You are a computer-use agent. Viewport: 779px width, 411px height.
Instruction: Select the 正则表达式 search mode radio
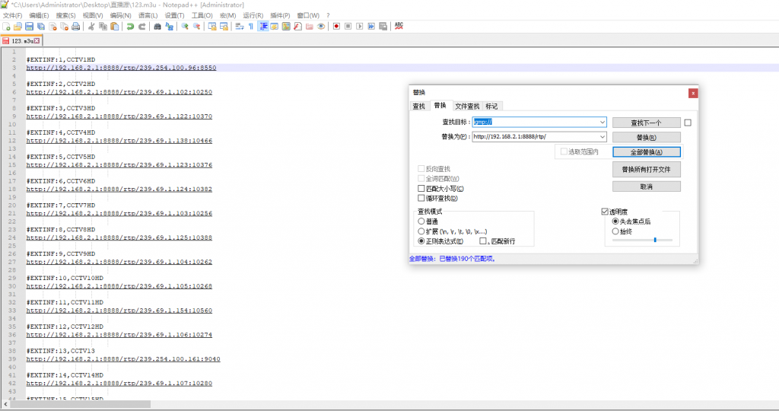421,241
